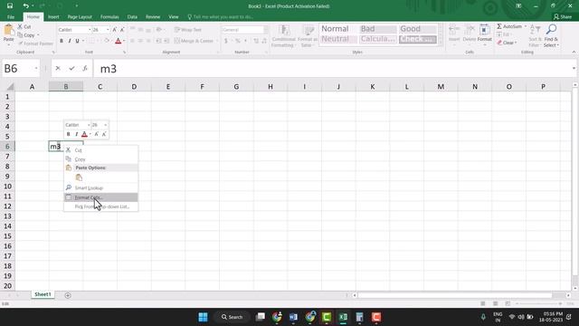
Task: Apply the Good cell style
Action: 418,29
